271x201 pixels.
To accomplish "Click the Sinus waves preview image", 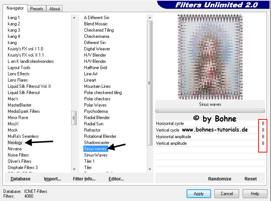I will [x=210, y=57].
